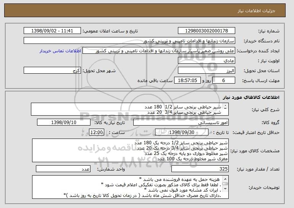The width and height of the screenshot is (294, 208).
Task: Click the واحد شمارش field showing عدد
Action: click(x=63, y=169)
